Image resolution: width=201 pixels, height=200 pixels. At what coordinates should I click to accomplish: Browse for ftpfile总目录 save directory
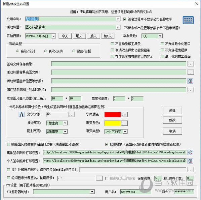191,170
